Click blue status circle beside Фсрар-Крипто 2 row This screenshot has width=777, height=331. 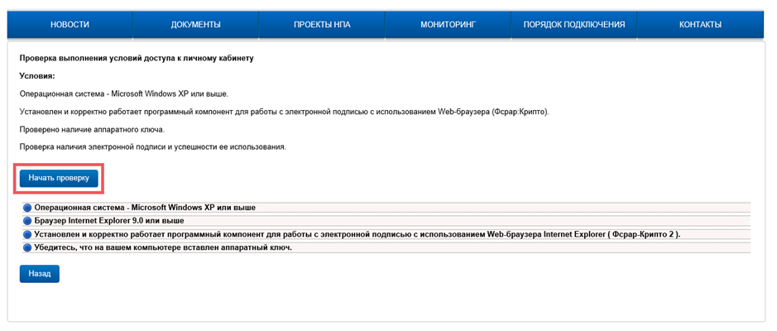pos(28,234)
